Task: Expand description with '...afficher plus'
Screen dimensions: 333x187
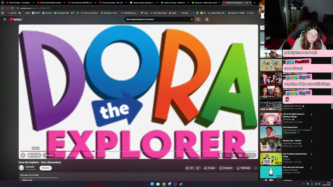Action: [27, 180]
